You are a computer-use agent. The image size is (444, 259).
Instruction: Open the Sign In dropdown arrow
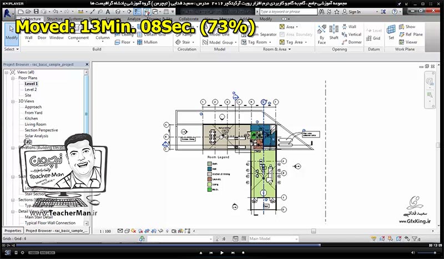[x=377, y=12]
